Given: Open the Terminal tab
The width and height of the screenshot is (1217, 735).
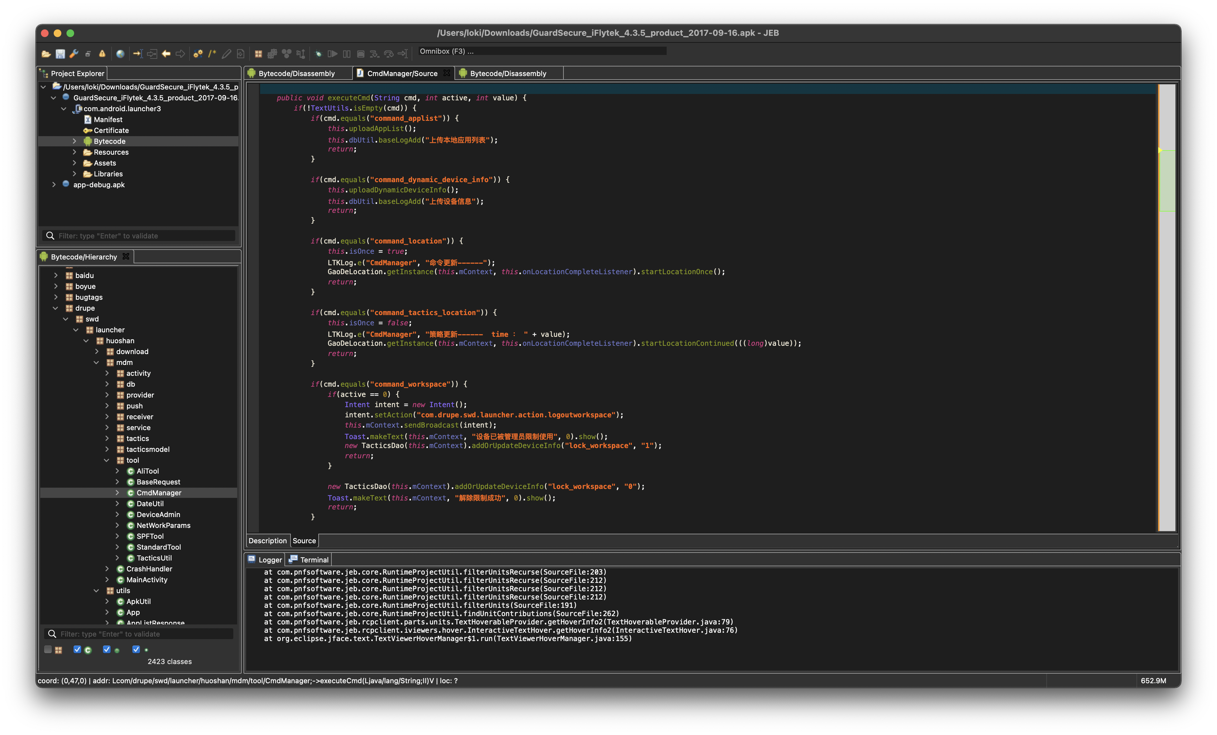Looking at the screenshot, I should [x=309, y=560].
